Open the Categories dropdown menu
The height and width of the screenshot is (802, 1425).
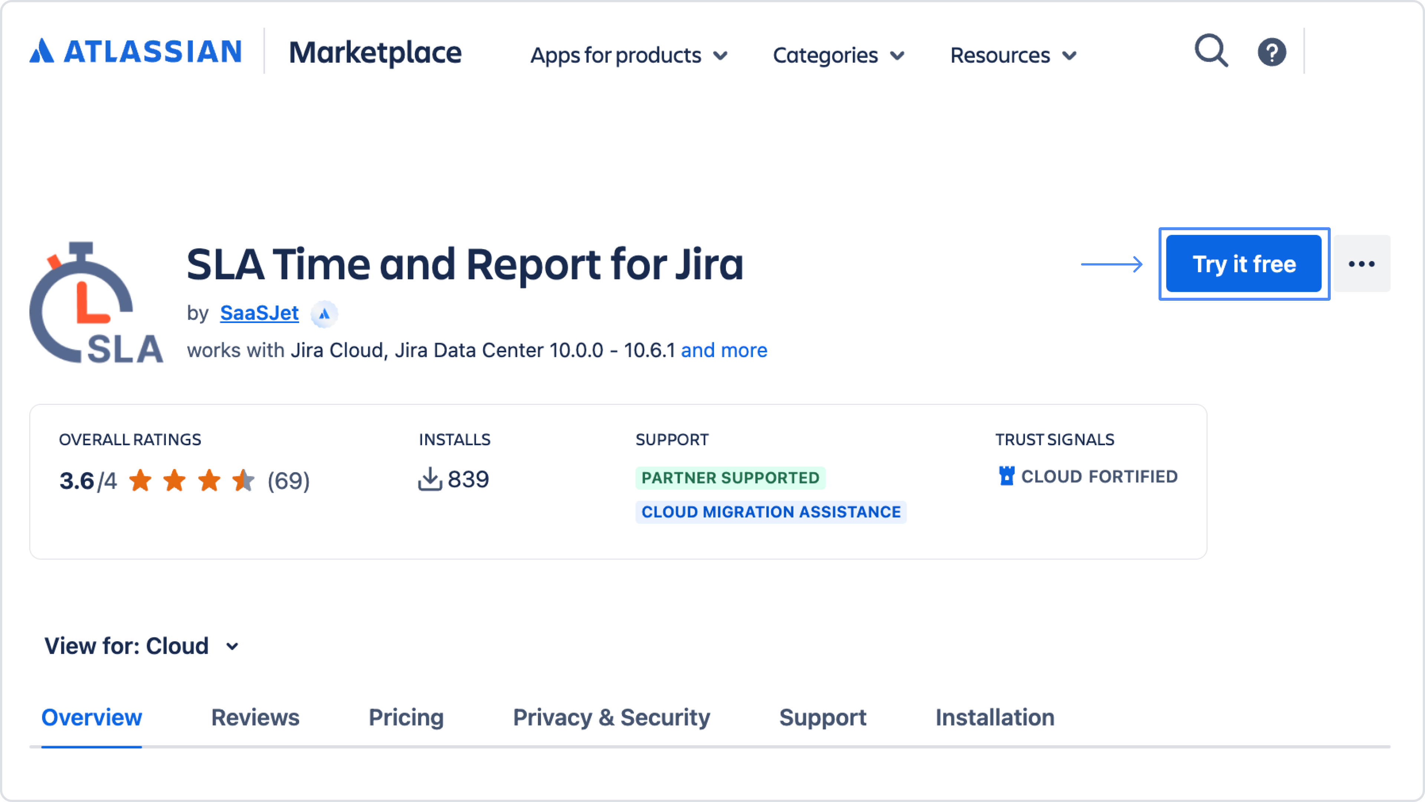pos(838,55)
